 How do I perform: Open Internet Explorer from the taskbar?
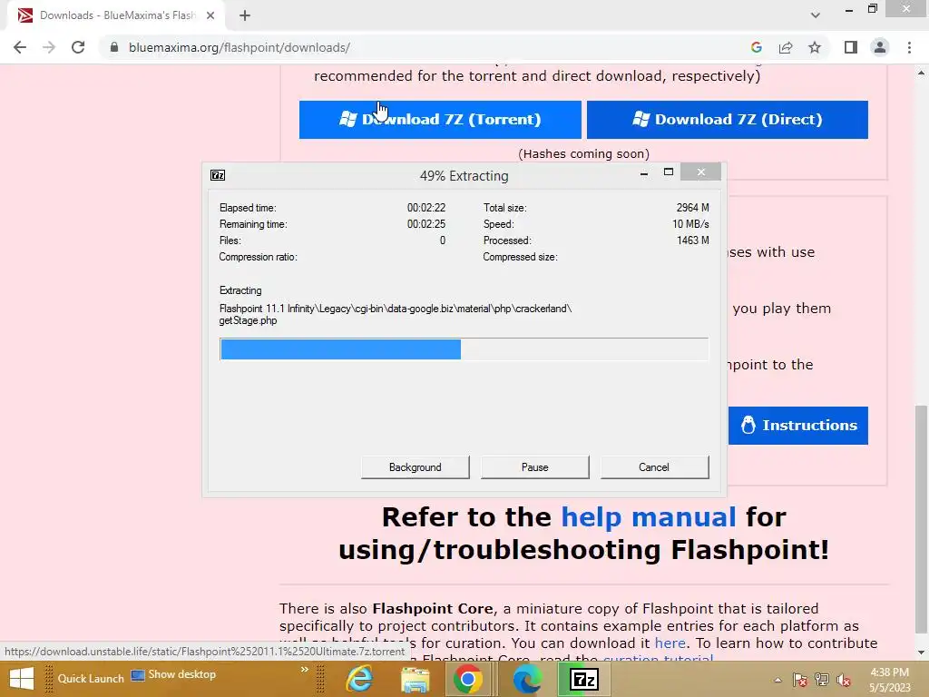pyautogui.click(x=359, y=679)
